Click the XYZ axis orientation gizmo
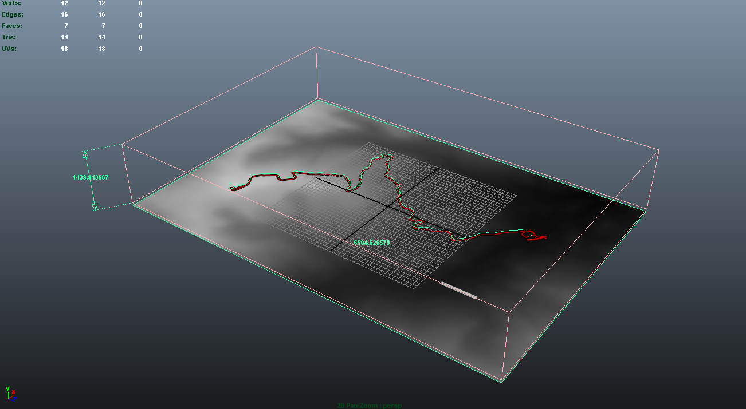Screen dimensions: 746x409 (10, 393)
